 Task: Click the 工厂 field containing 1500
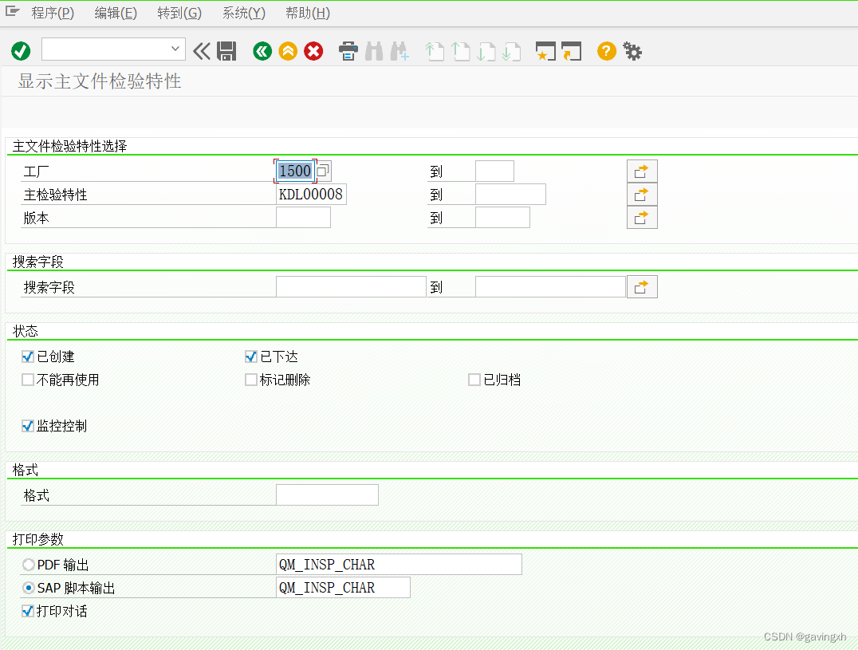pyautogui.click(x=296, y=171)
